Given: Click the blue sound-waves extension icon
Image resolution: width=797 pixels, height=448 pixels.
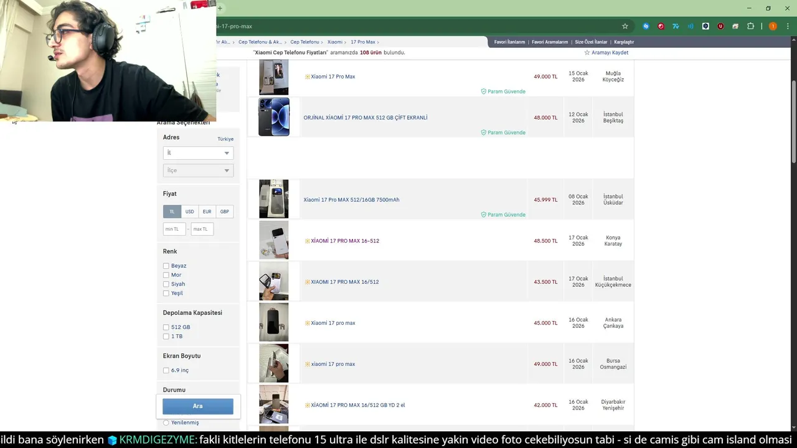Looking at the screenshot, I should [691, 26].
